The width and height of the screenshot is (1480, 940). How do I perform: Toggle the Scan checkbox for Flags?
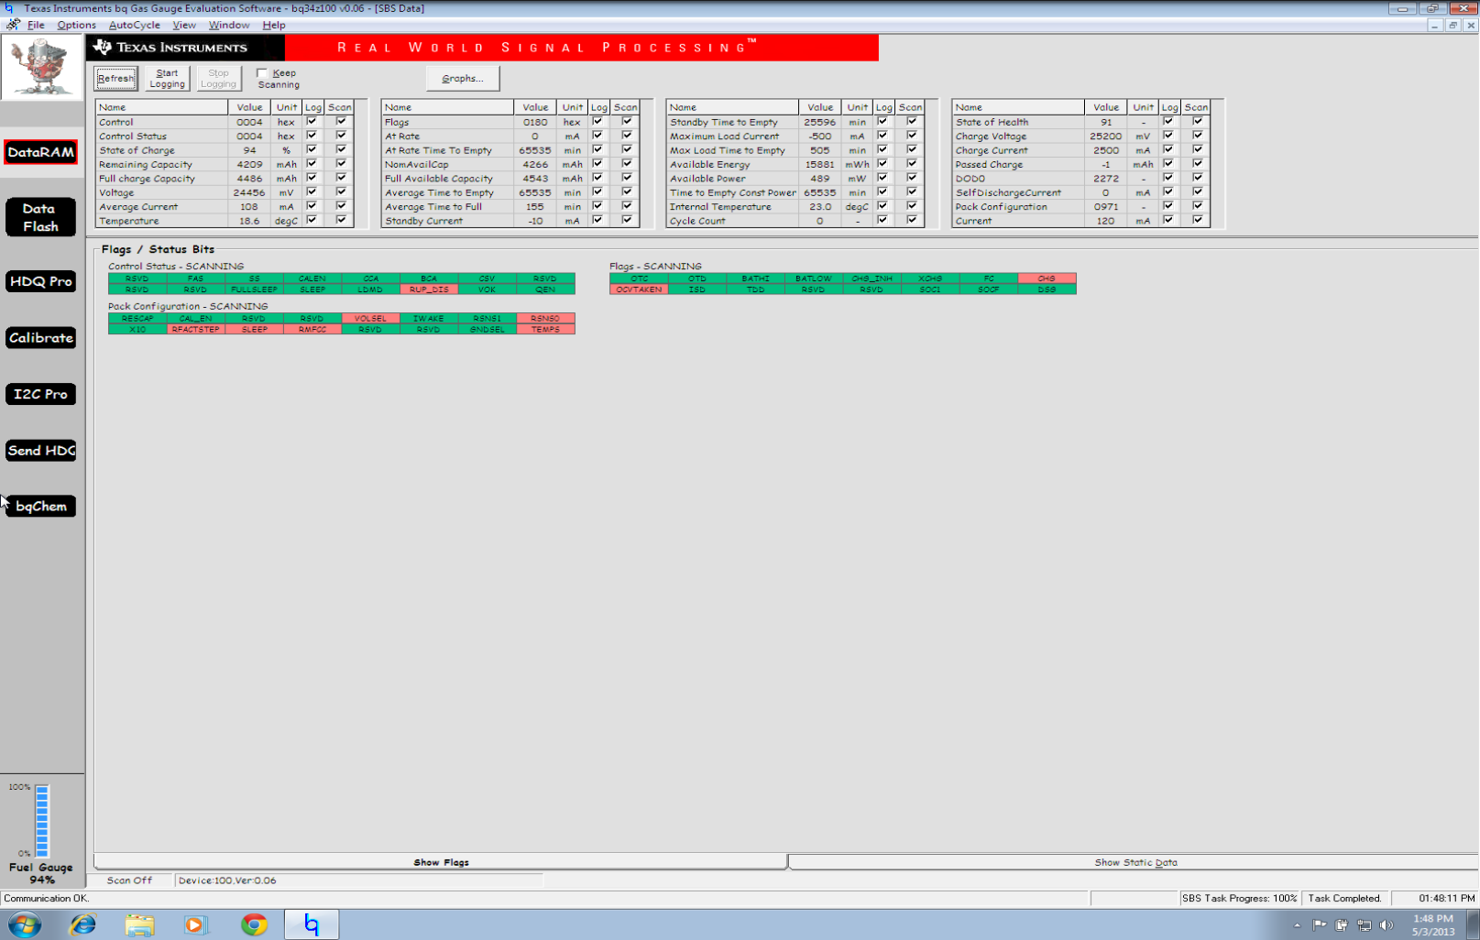tap(627, 121)
